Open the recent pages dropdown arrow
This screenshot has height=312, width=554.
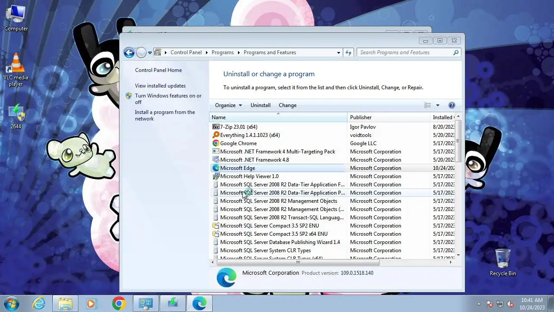150,52
